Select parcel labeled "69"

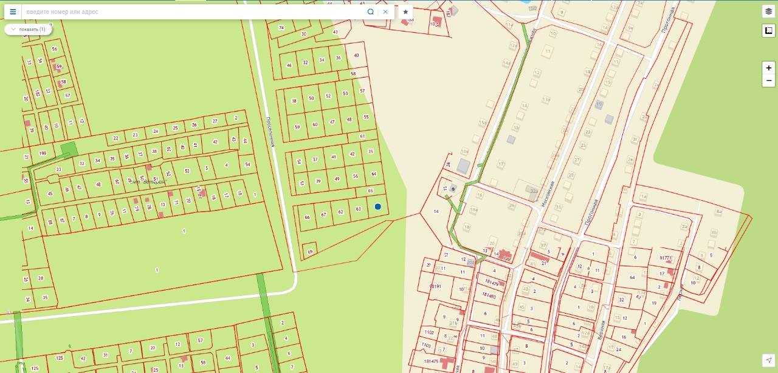point(310,251)
